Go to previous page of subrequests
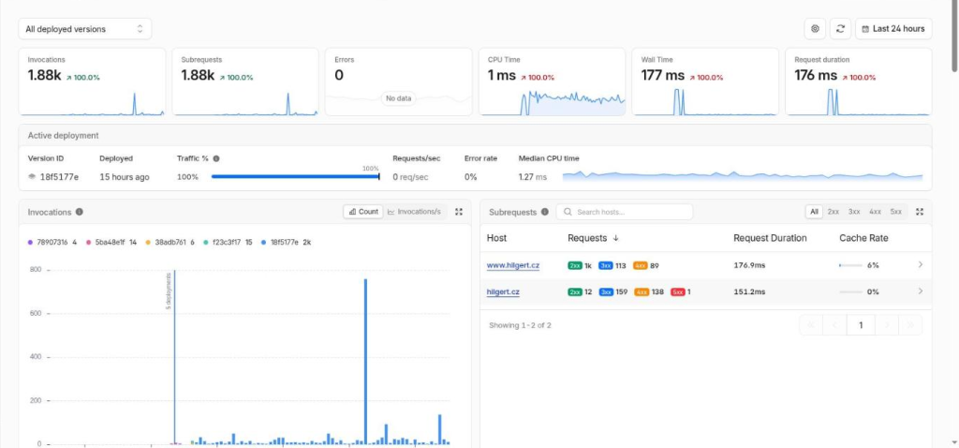 tap(834, 325)
